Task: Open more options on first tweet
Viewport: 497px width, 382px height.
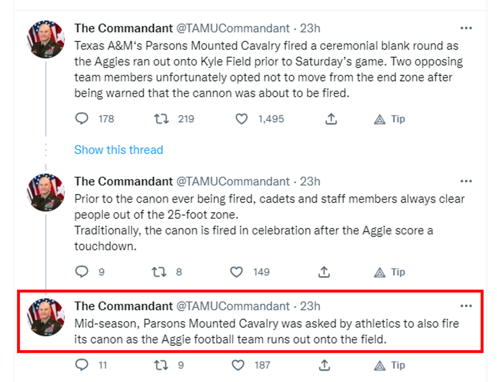Action: (465, 28)
